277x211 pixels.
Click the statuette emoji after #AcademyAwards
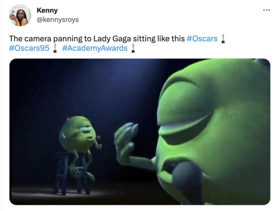click(x=133, y=48)
